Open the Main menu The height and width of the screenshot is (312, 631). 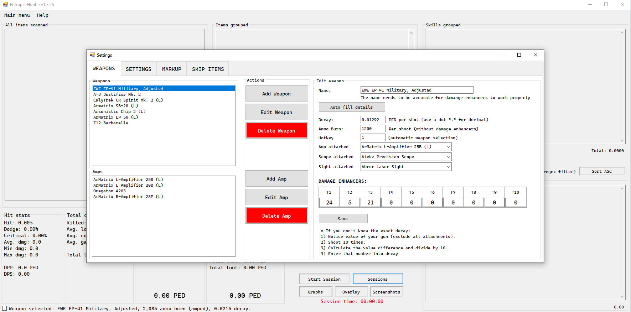click(17, 15)
